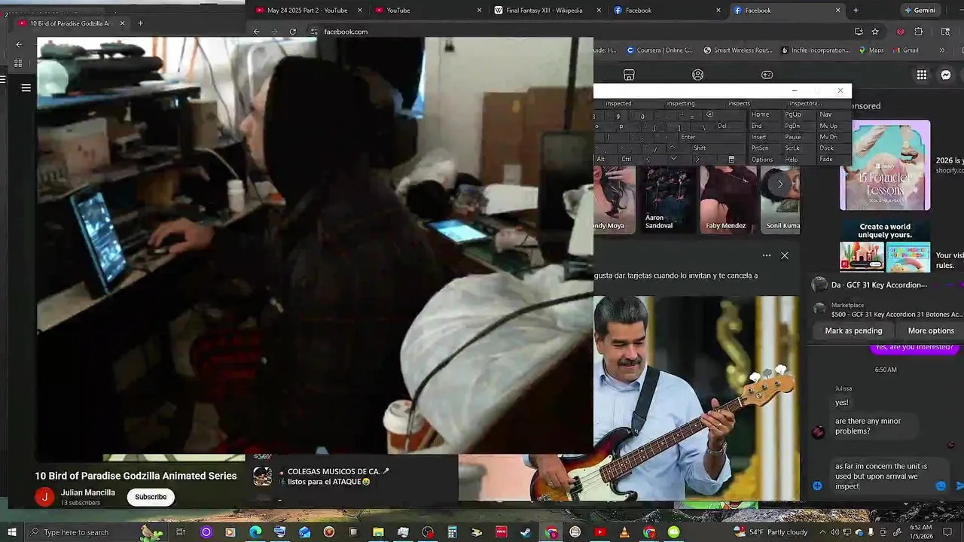Click the browser reload icon

point(293,32)
